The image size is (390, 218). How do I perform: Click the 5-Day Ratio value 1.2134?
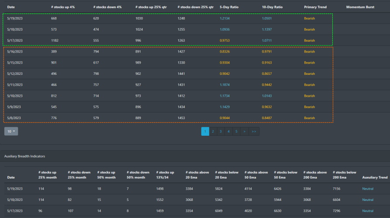pos(225,18)
